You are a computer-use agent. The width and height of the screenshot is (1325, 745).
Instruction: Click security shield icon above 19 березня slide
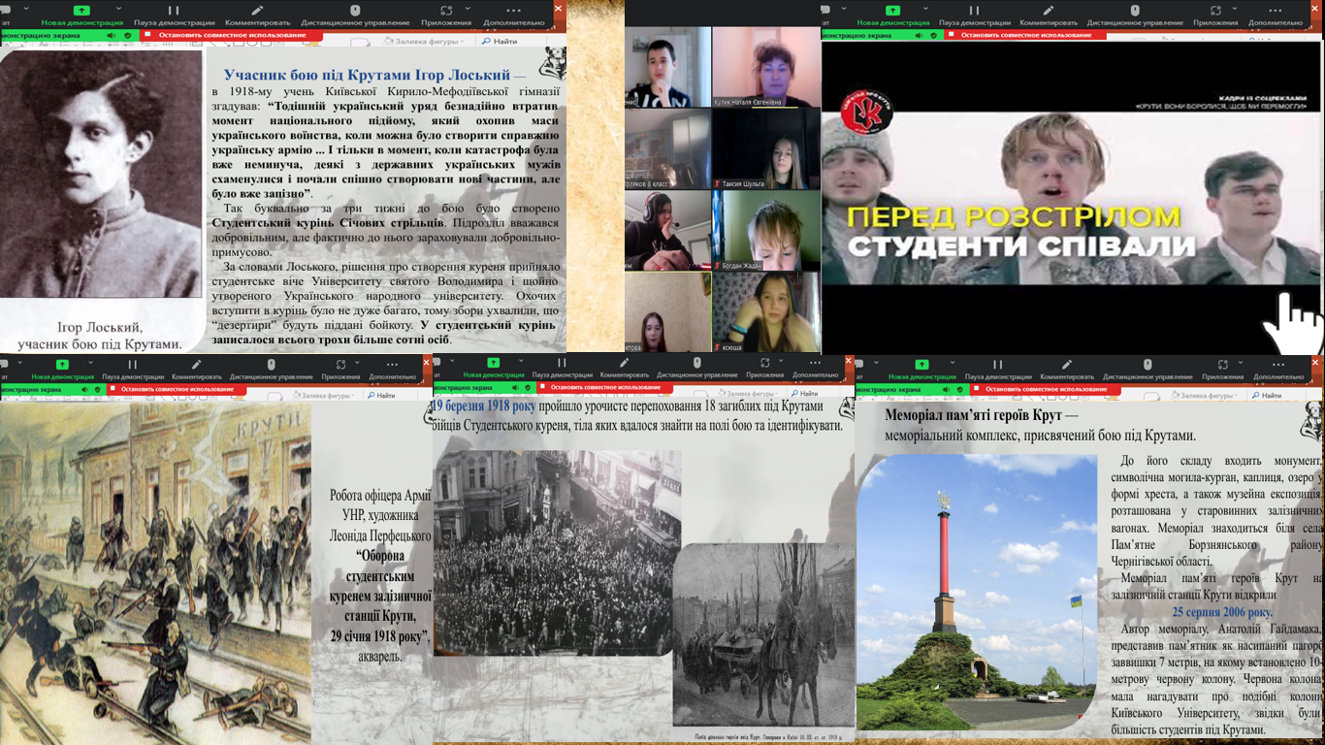(528, 387)
